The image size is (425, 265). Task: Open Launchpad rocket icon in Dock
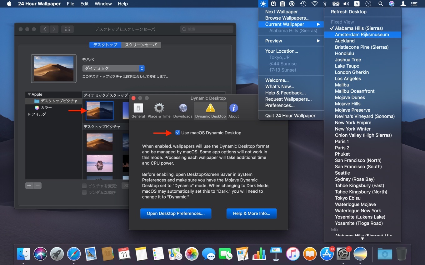click(x=57, y=254)
